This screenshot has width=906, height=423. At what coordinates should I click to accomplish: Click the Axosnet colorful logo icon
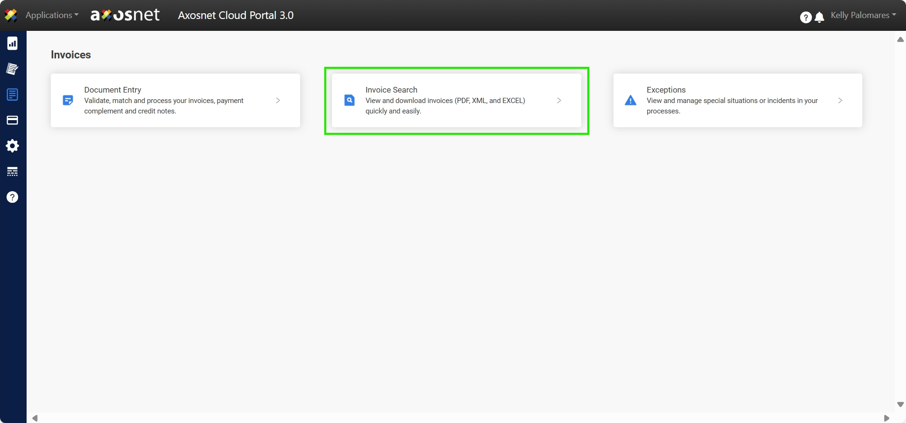click(x=11, y=15)
